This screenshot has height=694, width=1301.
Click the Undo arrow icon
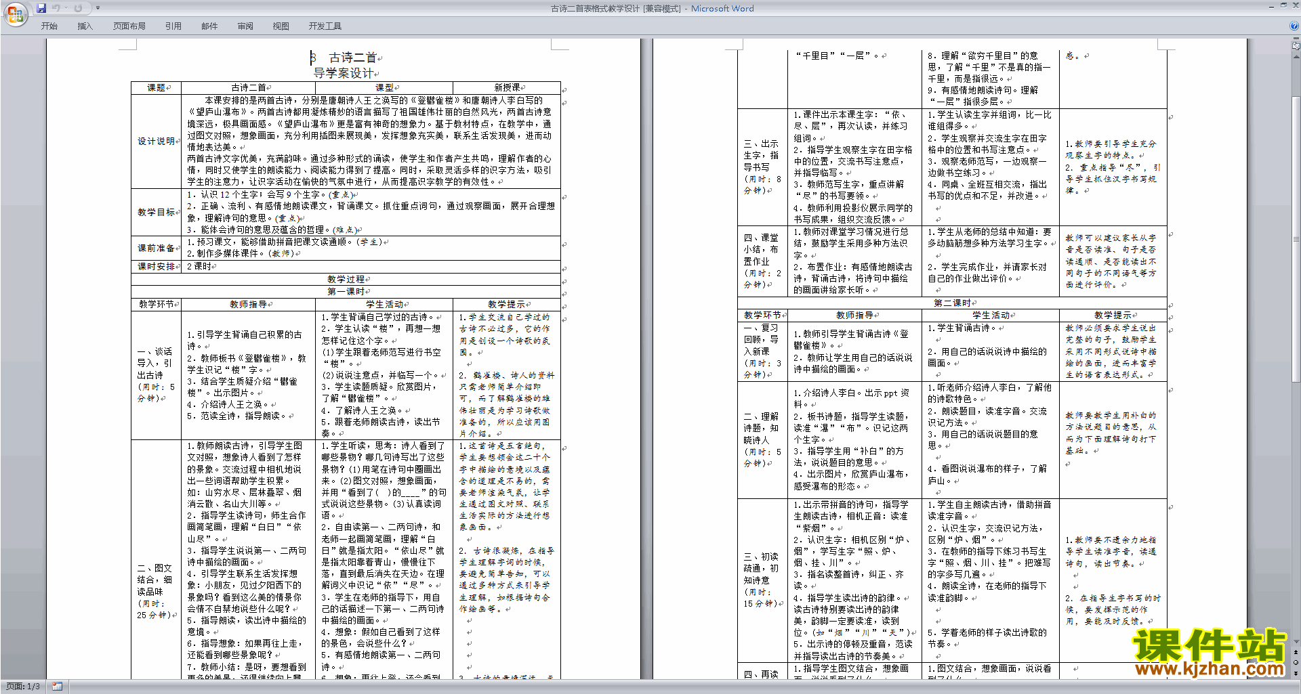[56, 8]
